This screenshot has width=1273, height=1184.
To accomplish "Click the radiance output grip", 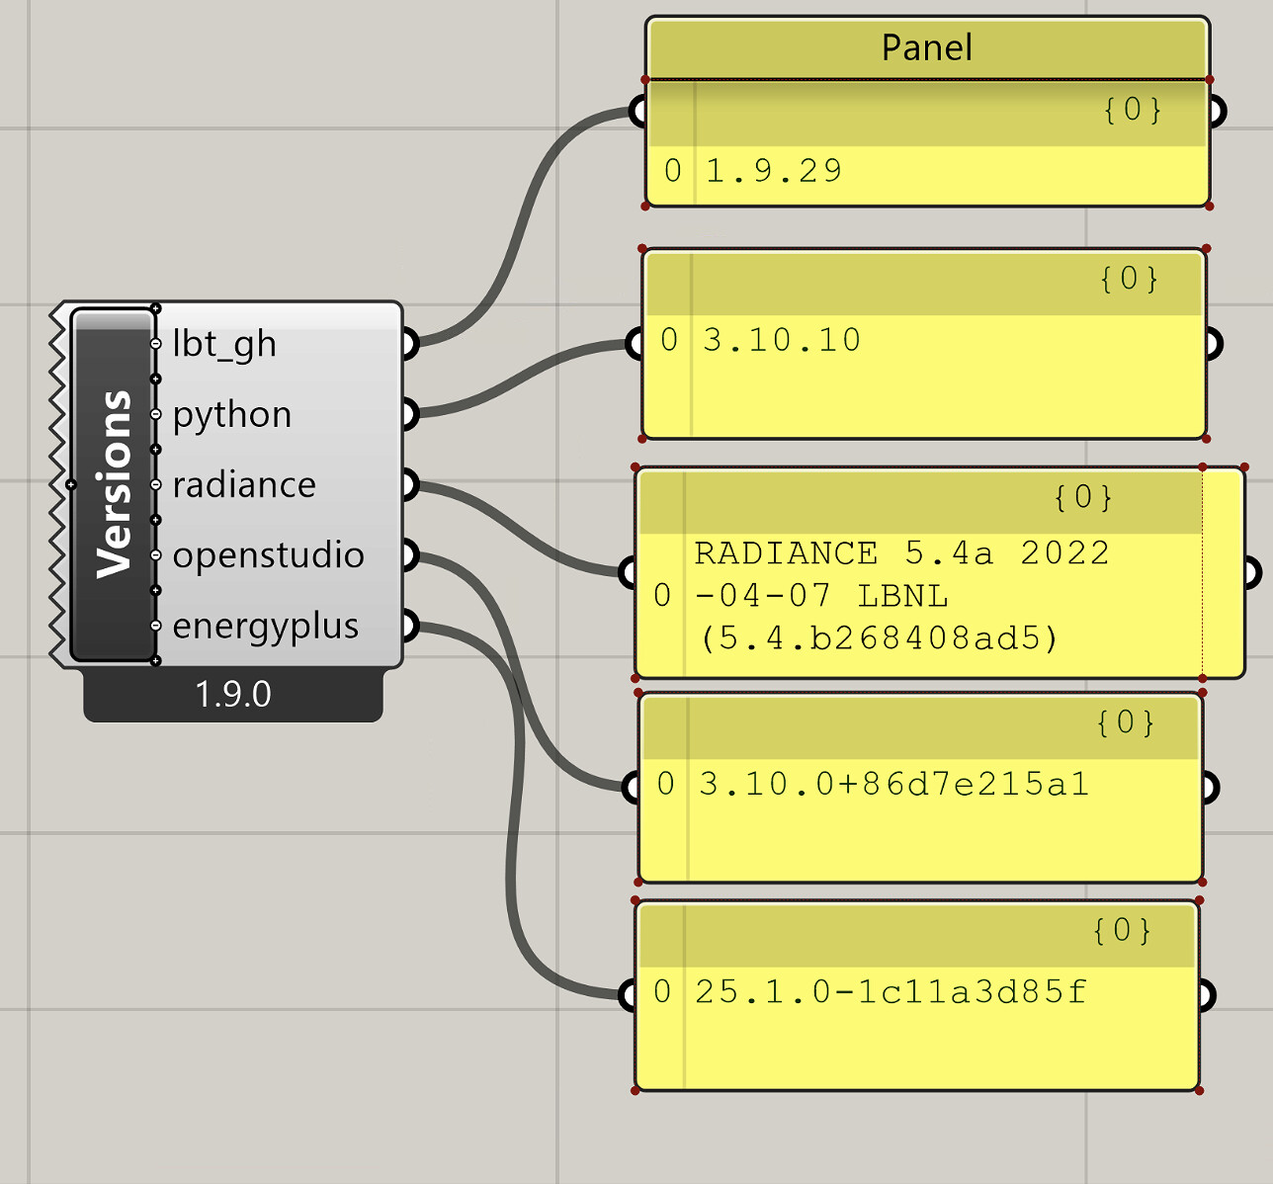I will click(x=410, y=484).
